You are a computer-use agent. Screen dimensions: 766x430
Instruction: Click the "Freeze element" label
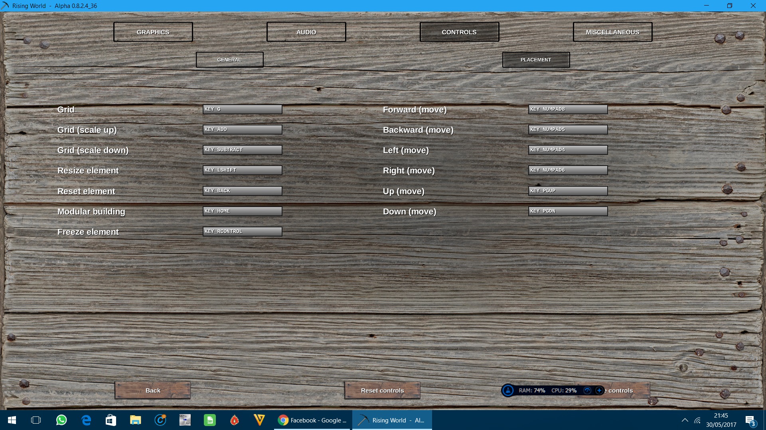click(x=88, y=232)
